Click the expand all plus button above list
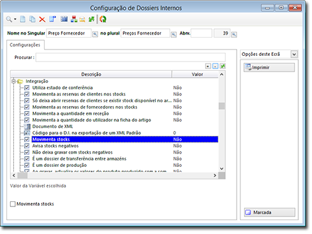The height and width of the screenshot is (234, 312). click(208, 66)
